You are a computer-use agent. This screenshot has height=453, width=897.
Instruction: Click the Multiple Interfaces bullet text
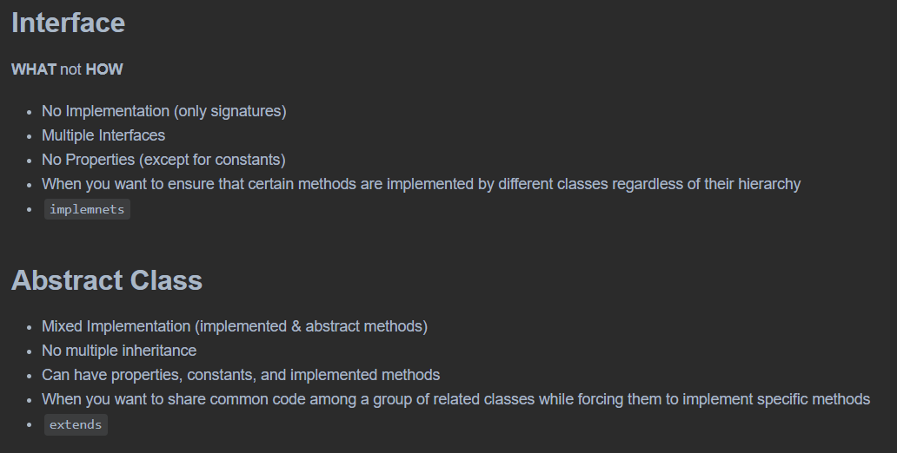pyautogui.click(x=103, y=135)
